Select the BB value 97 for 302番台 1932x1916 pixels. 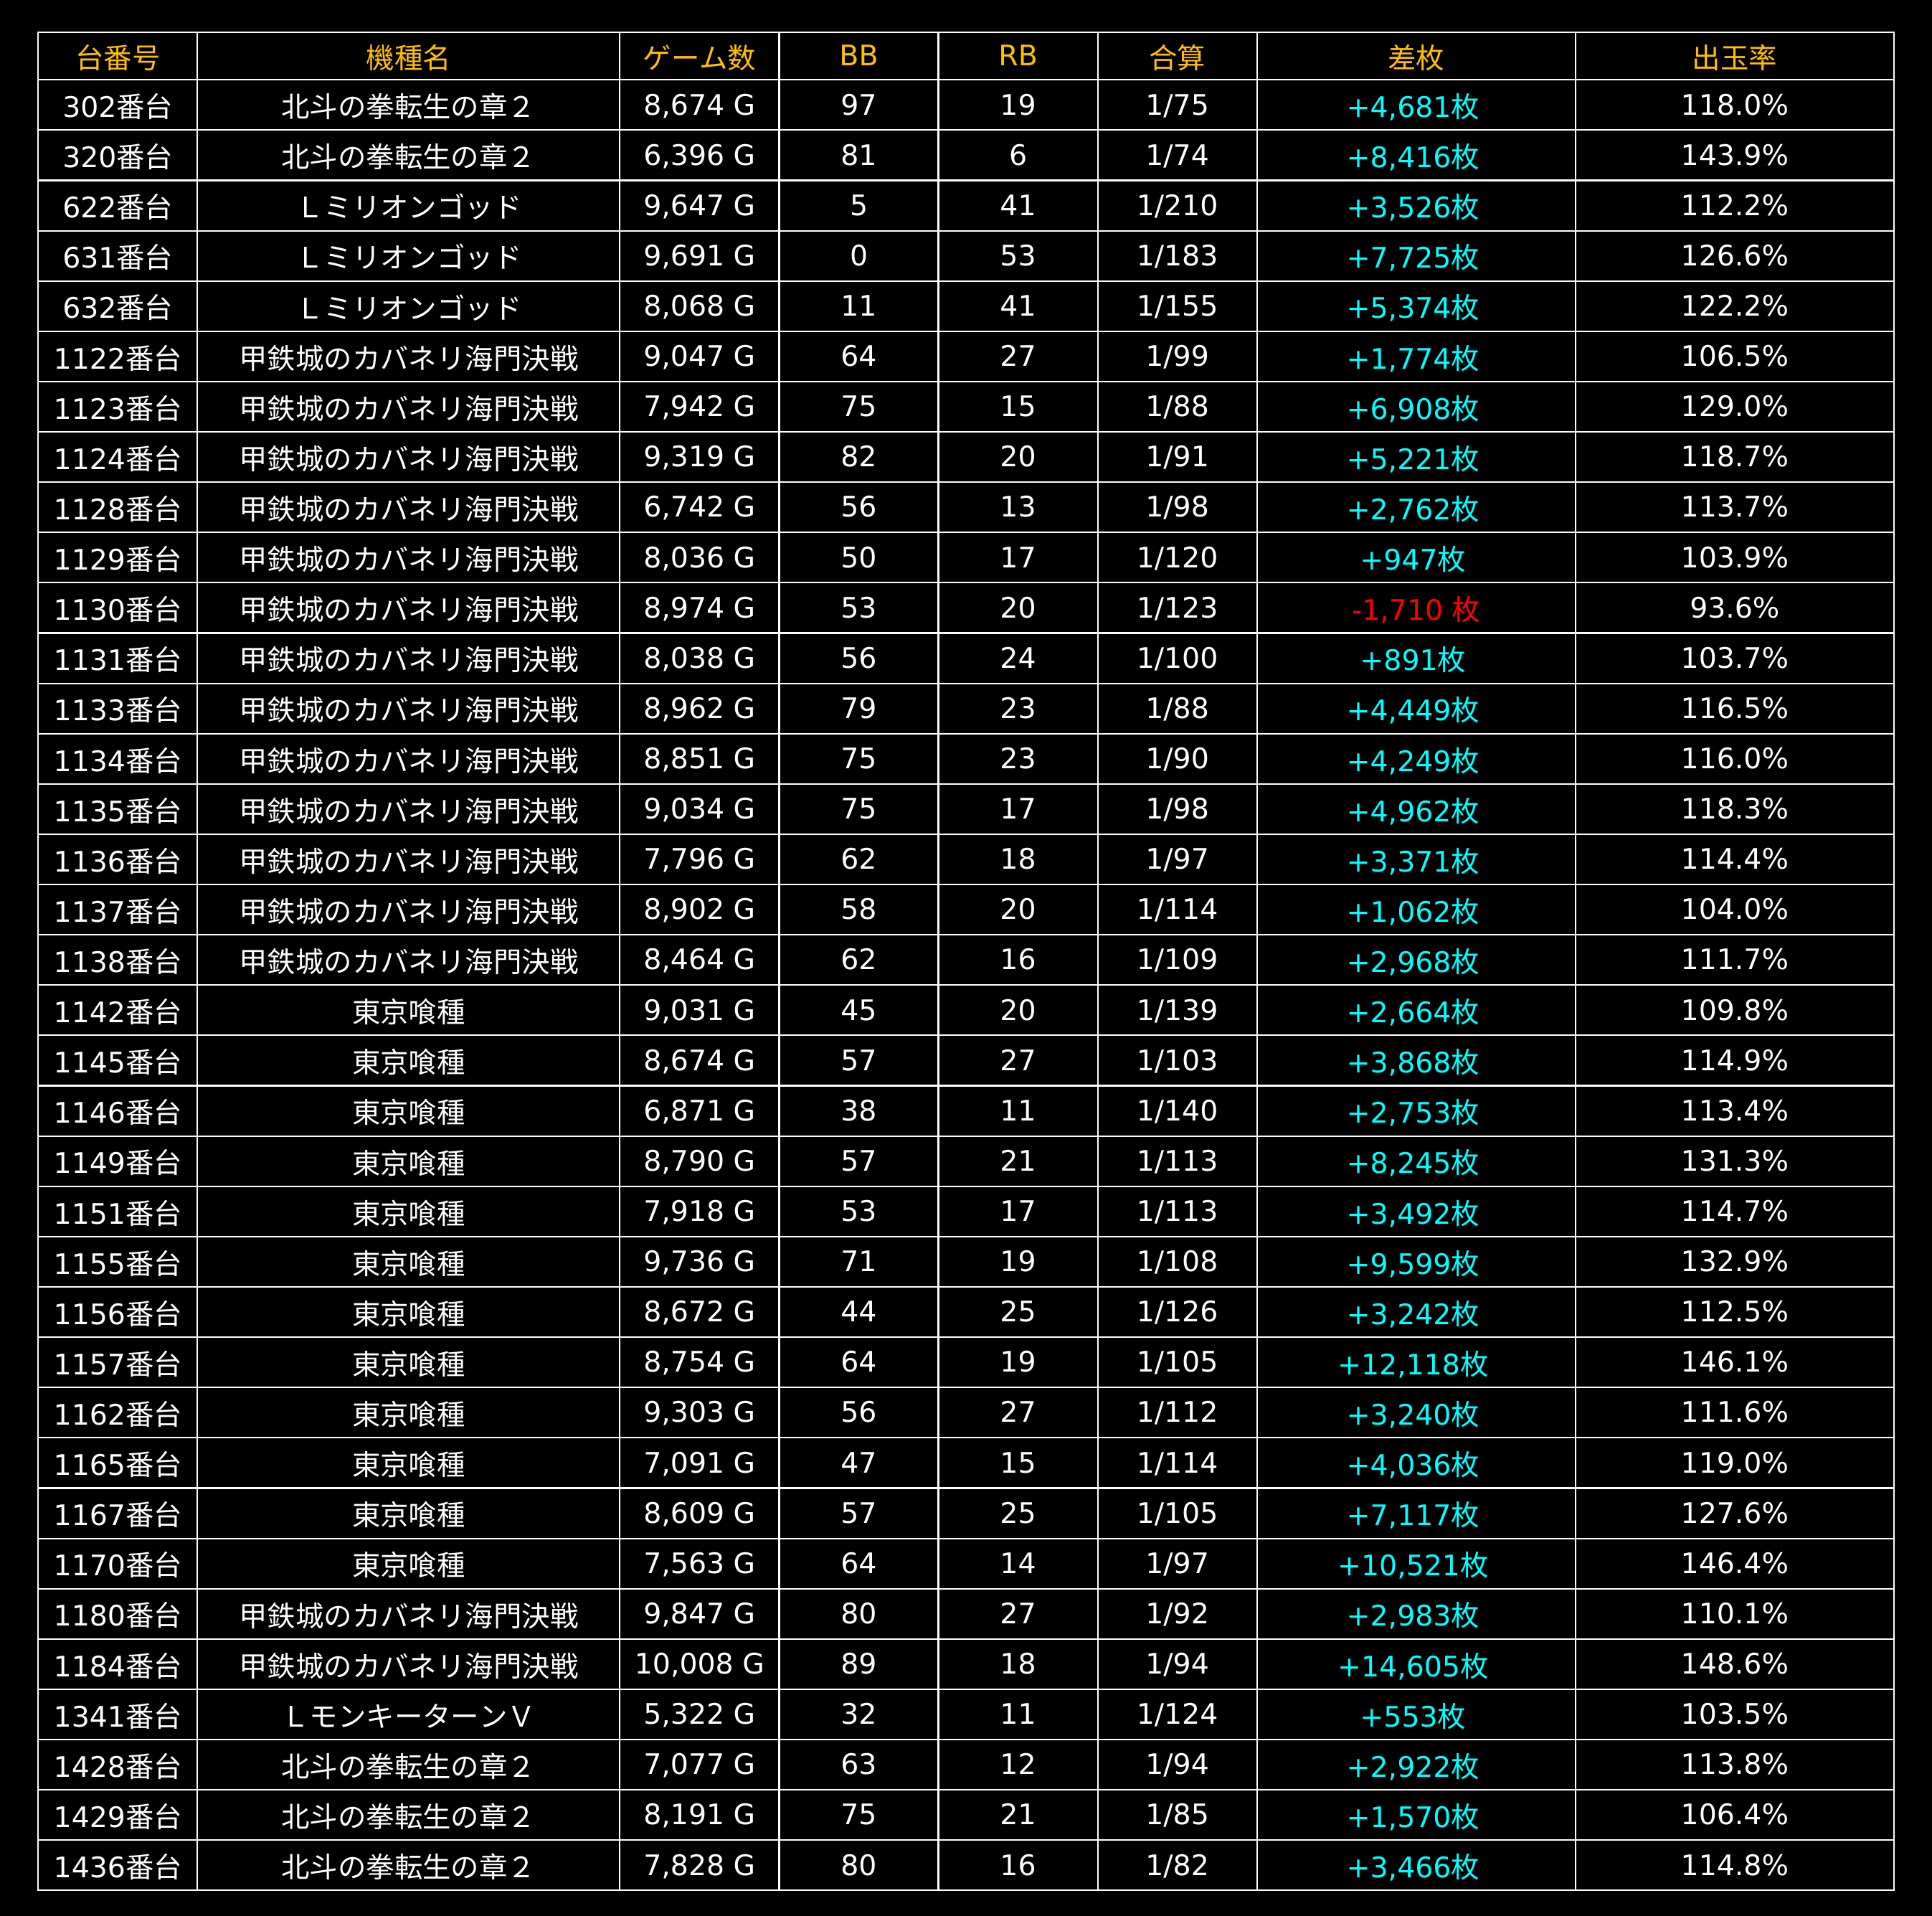tap(858, 106)
